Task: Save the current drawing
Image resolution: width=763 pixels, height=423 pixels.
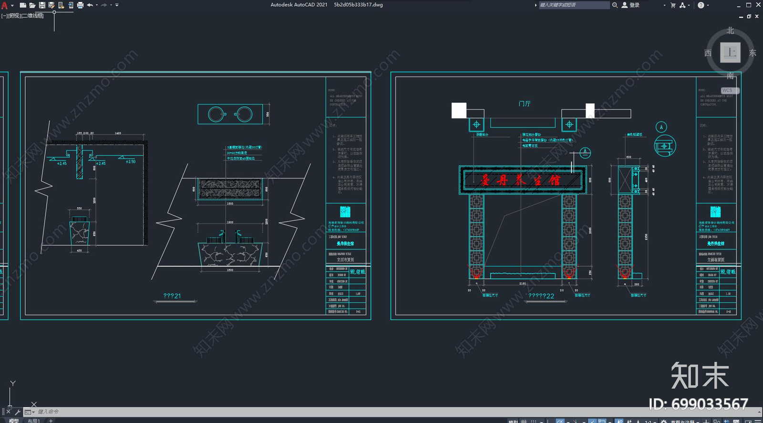Action: [x=42, y=5]
